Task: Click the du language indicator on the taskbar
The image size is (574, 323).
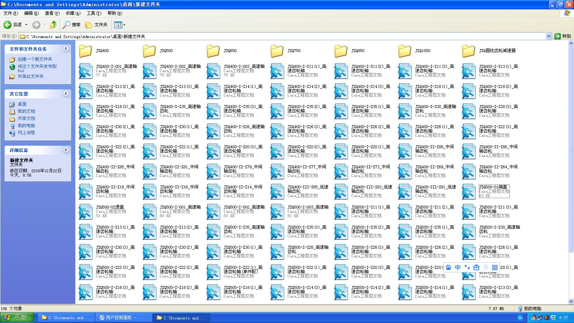Action: click(521, 318)
